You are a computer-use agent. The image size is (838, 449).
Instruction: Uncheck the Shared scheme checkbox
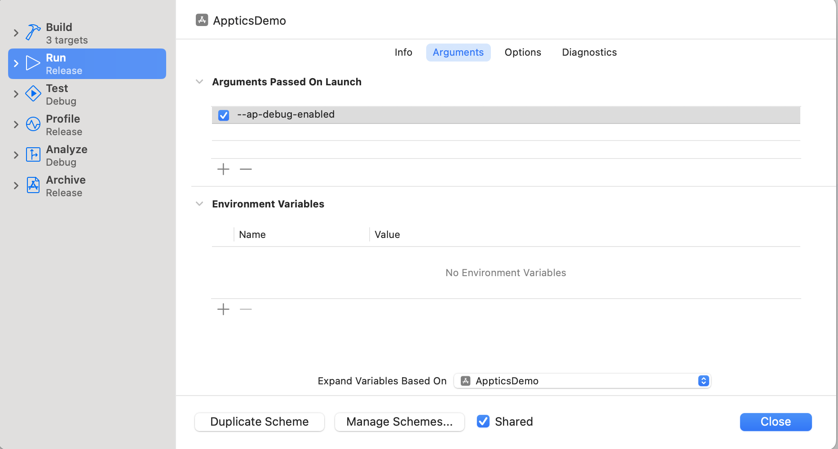[483, 422]
